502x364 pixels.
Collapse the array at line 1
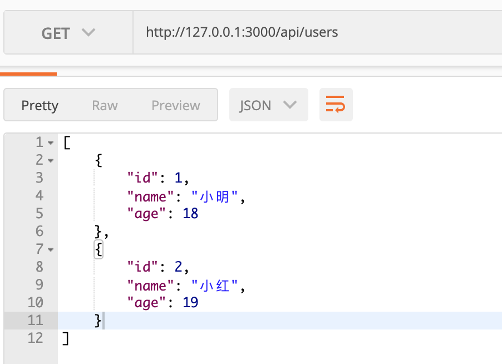[x=51, y=143]
